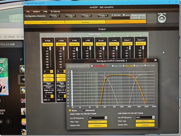The width and height of the screenshot is (181, 136).
Task: Mute the R-High channel
Action: [x=48, y=83]
